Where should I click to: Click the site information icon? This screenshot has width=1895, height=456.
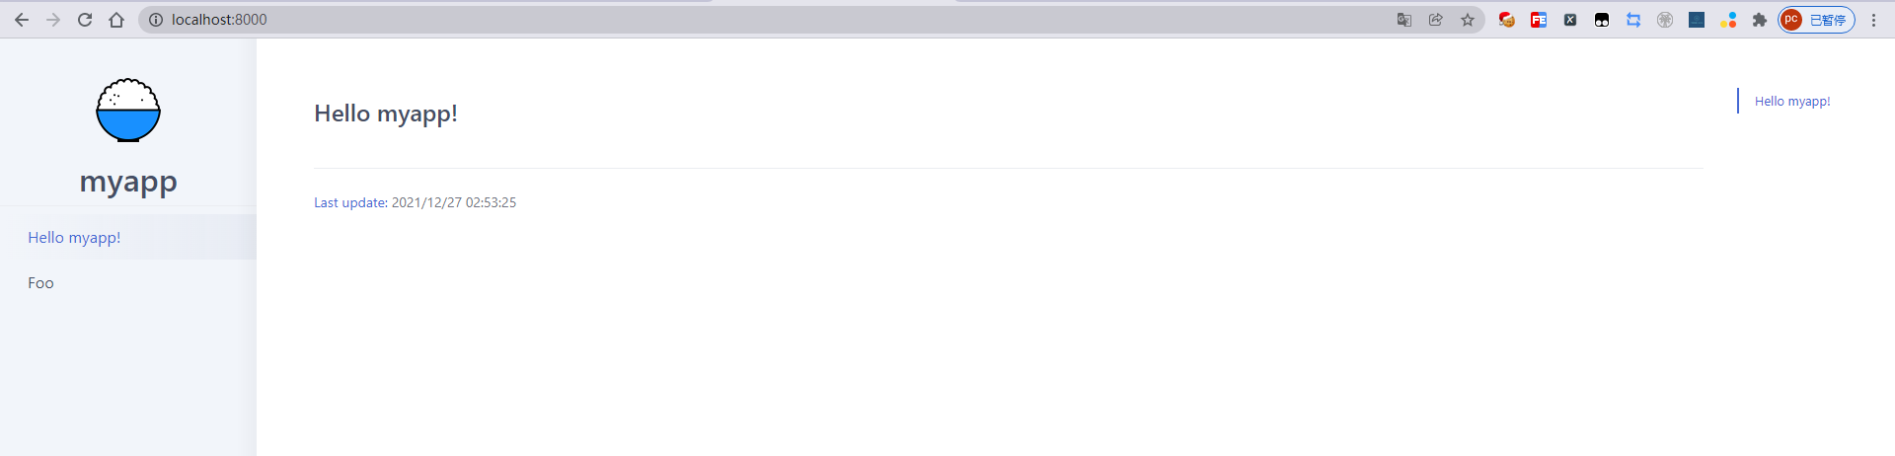[155, 20]
